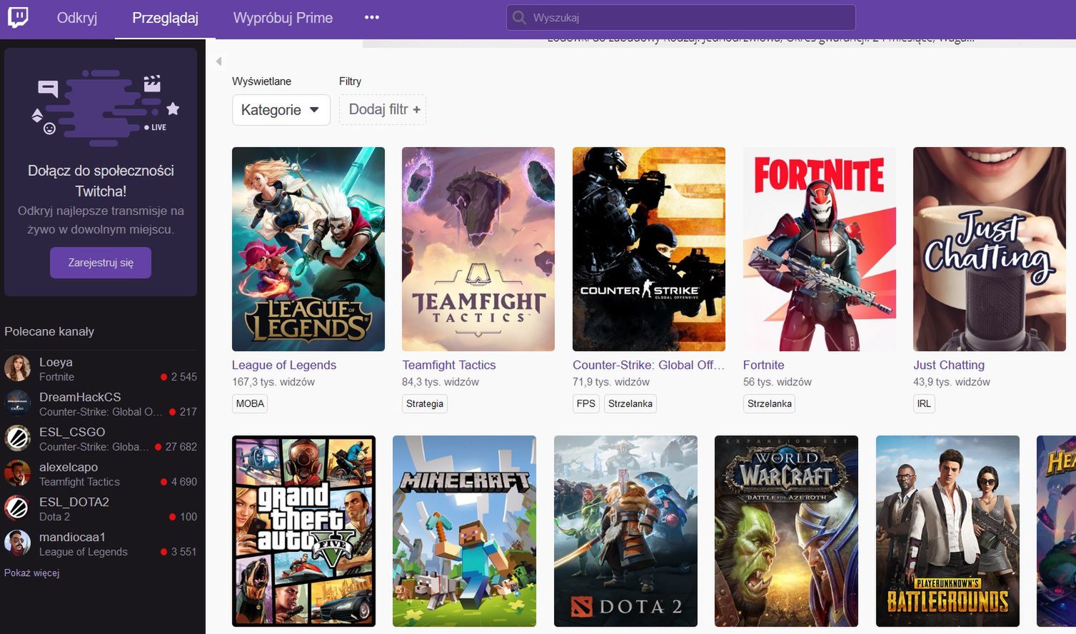
Task: Click the Fortnite title link under cover
Action: point(764,365)
